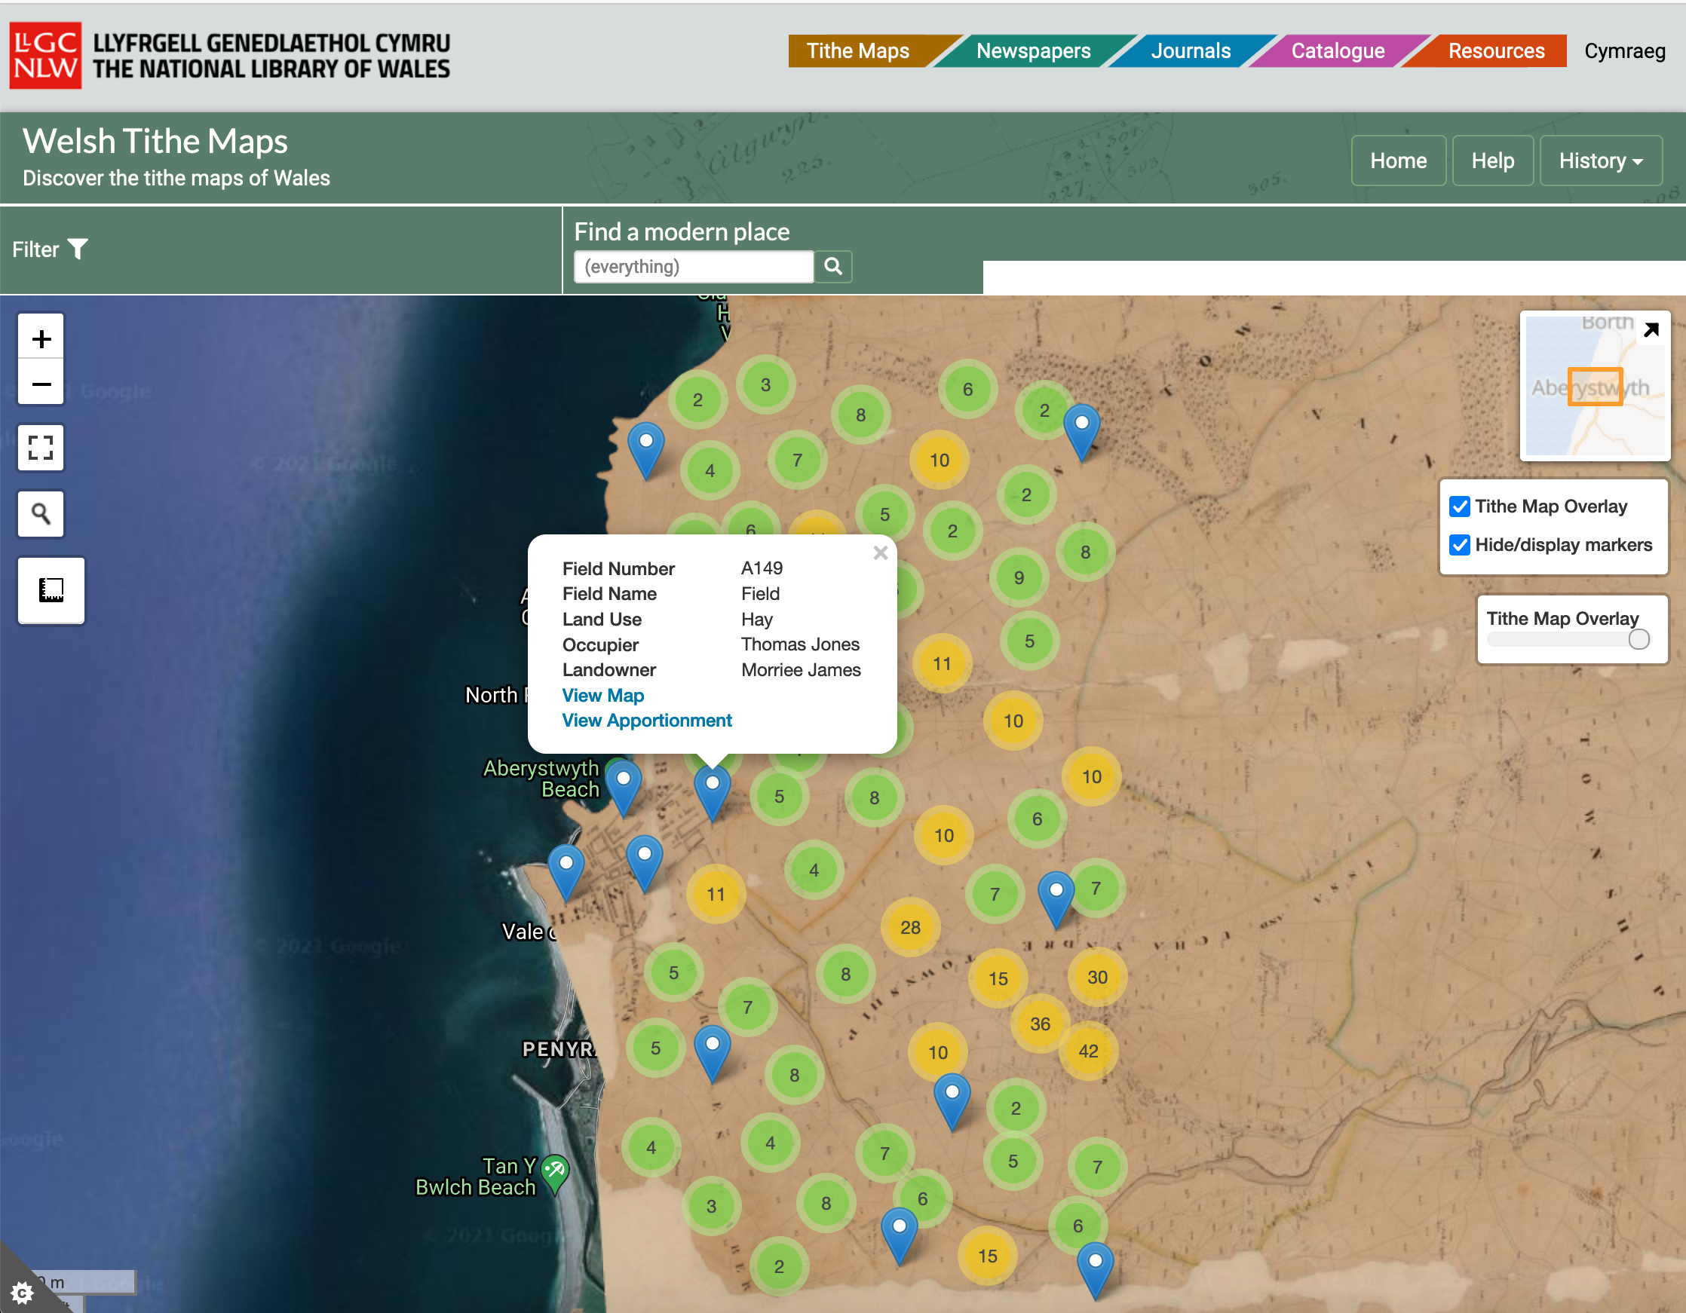The height and width of the screenshot is (1313, 1686).
Task: Open the cluster marker labeled 28
Action: (x=910, y=927)
